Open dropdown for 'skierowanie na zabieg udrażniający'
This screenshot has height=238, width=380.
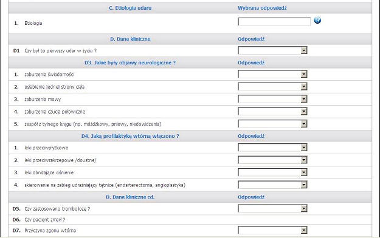coord(272,185)
